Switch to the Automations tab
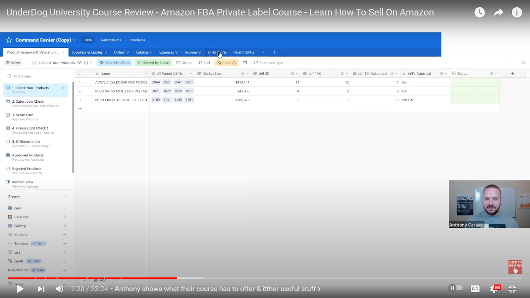Screen dimensions: 530x298 tap(111, 40)
